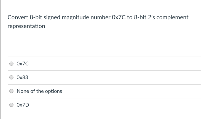
Task: Click the divider line between 0x7C and 0x83
Action: [104, 71]
